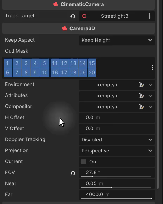Click the Cull Mask property label
The height and width of the screenshot is (204, 163).
coord(17,51)
